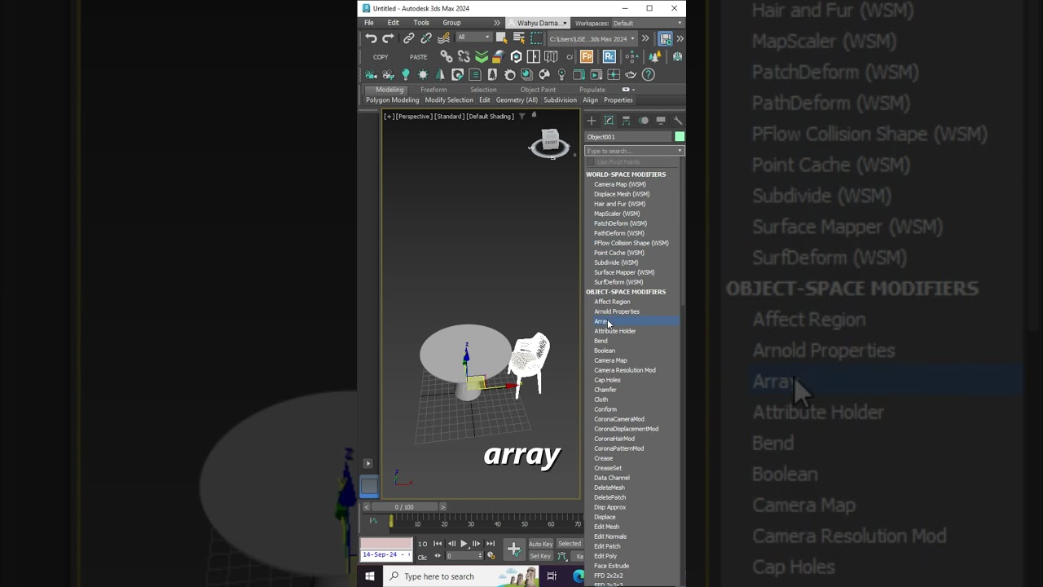Viewport: 1043px width, 587px height.
Task: Open the Tools menu
Action: pos(421,23)
